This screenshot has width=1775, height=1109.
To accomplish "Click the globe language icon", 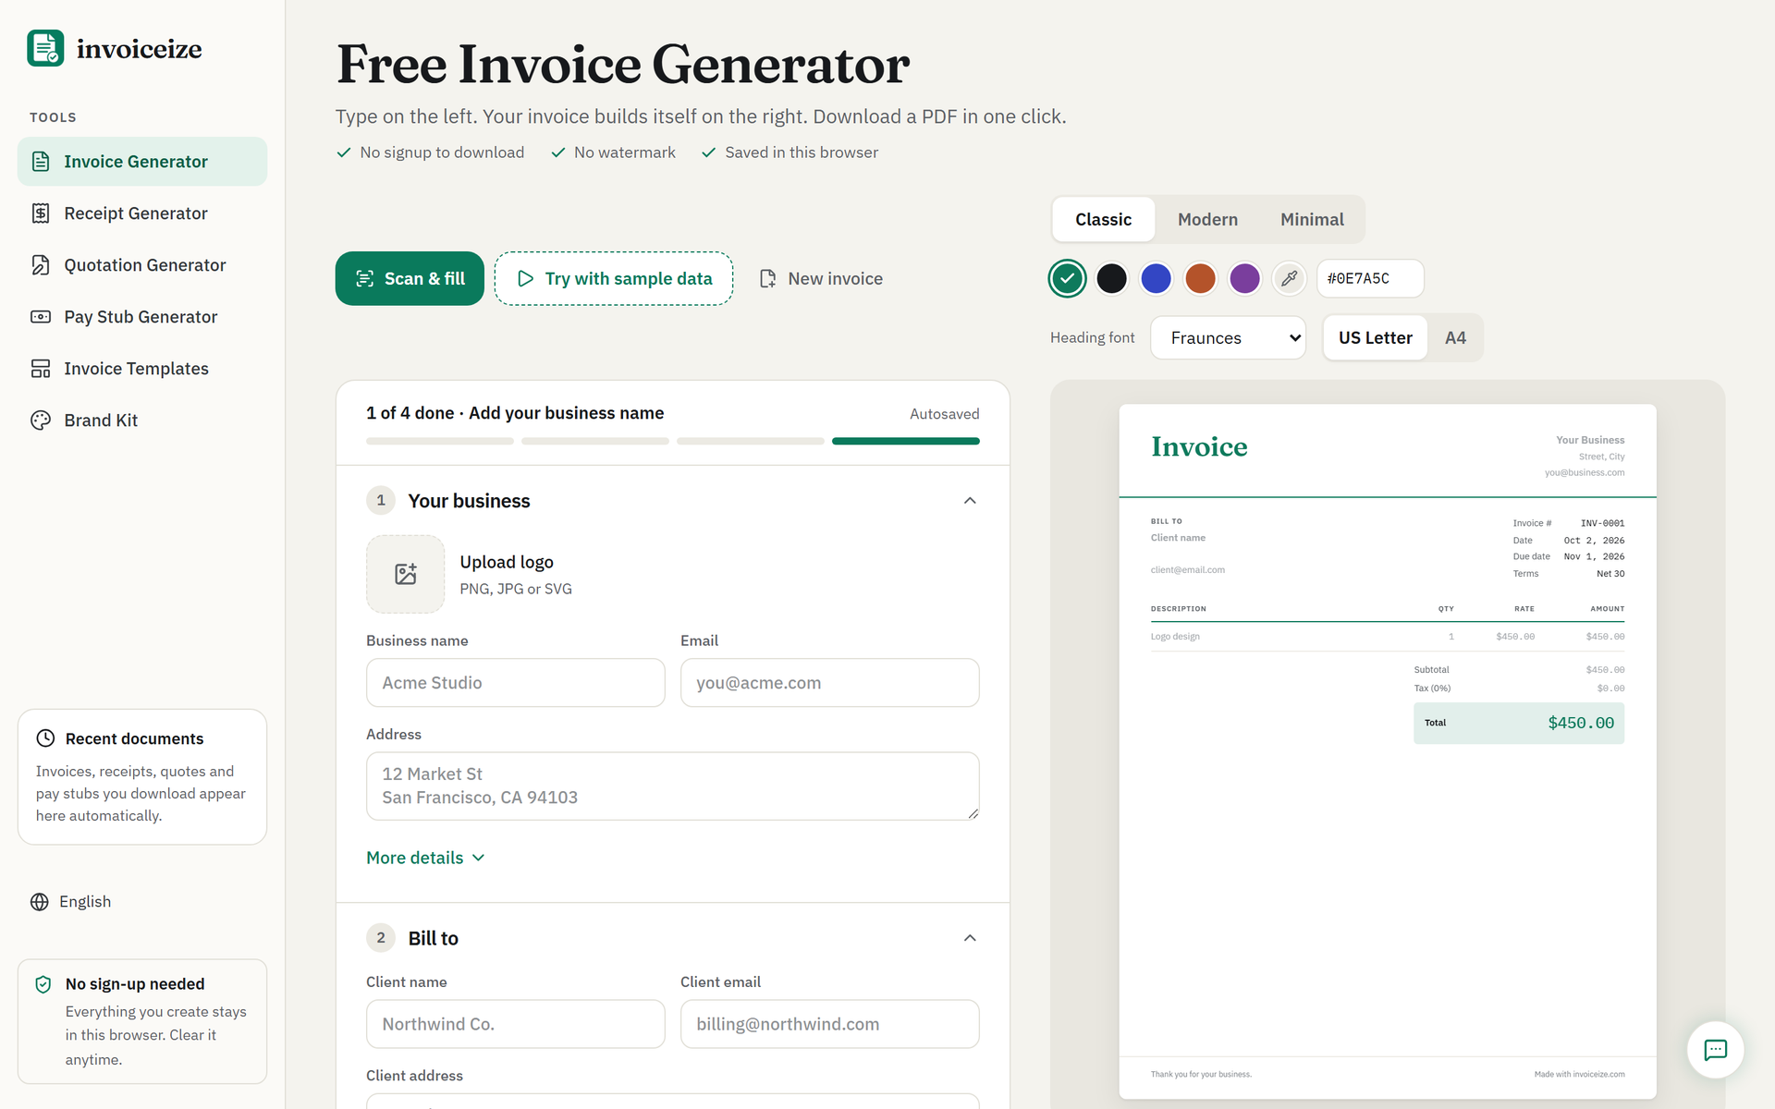I will click(x=40, y=902).
